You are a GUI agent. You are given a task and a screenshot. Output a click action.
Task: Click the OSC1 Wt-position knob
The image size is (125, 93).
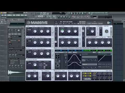coord(35,31)
